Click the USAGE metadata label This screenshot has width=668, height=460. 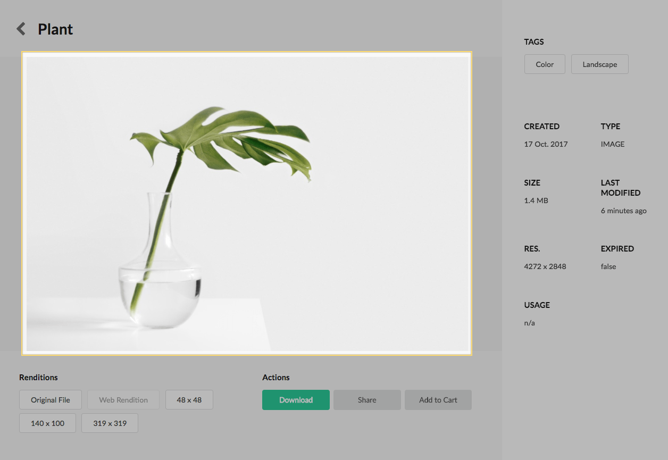point(537,305)
